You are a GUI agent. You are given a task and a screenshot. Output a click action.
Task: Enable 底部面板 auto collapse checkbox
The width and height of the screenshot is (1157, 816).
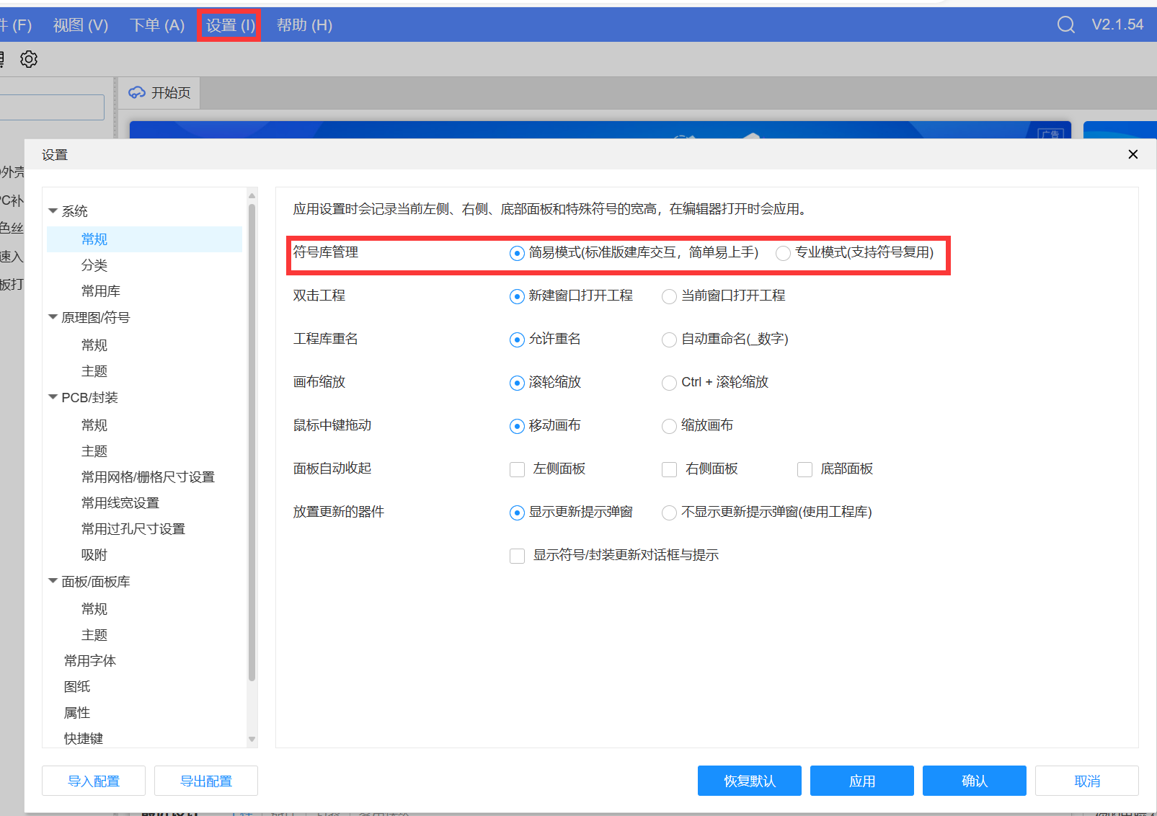coord(804,469)
